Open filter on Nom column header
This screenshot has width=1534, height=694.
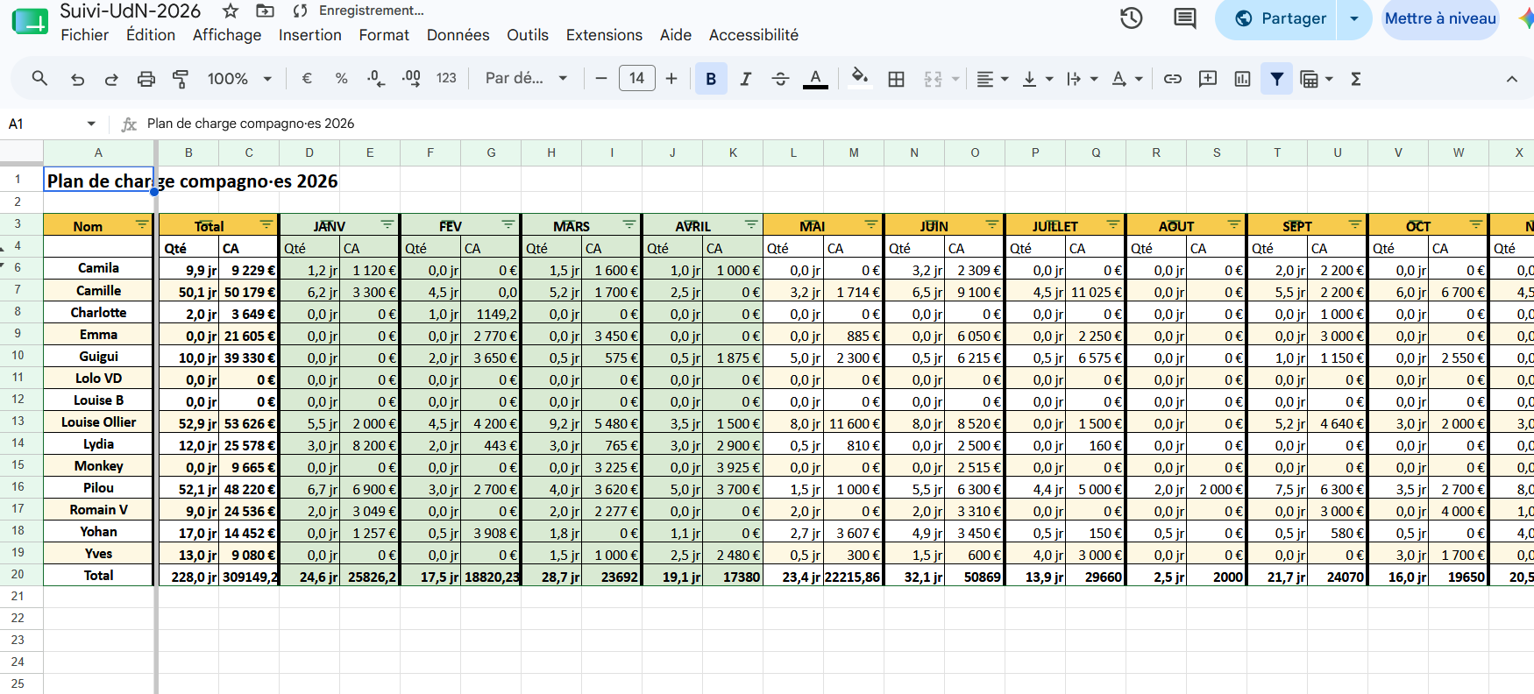142,224
